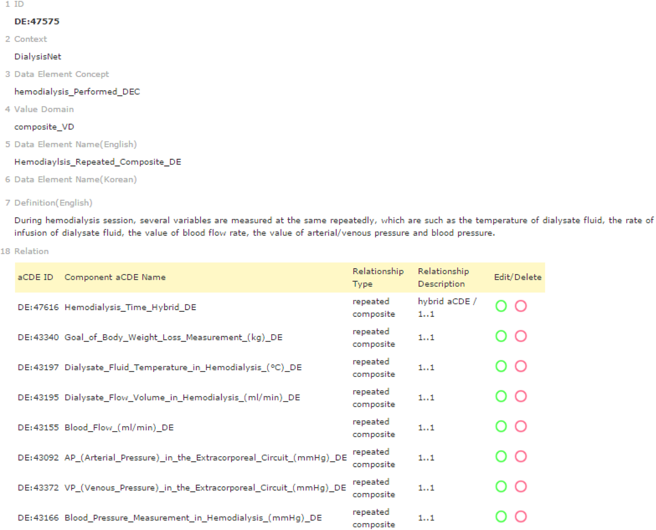
Task: Click Dialysate_Flow_Volume_in_Hemodialysis_(ml/min)_DE name
Action: [x=182, y=397]
